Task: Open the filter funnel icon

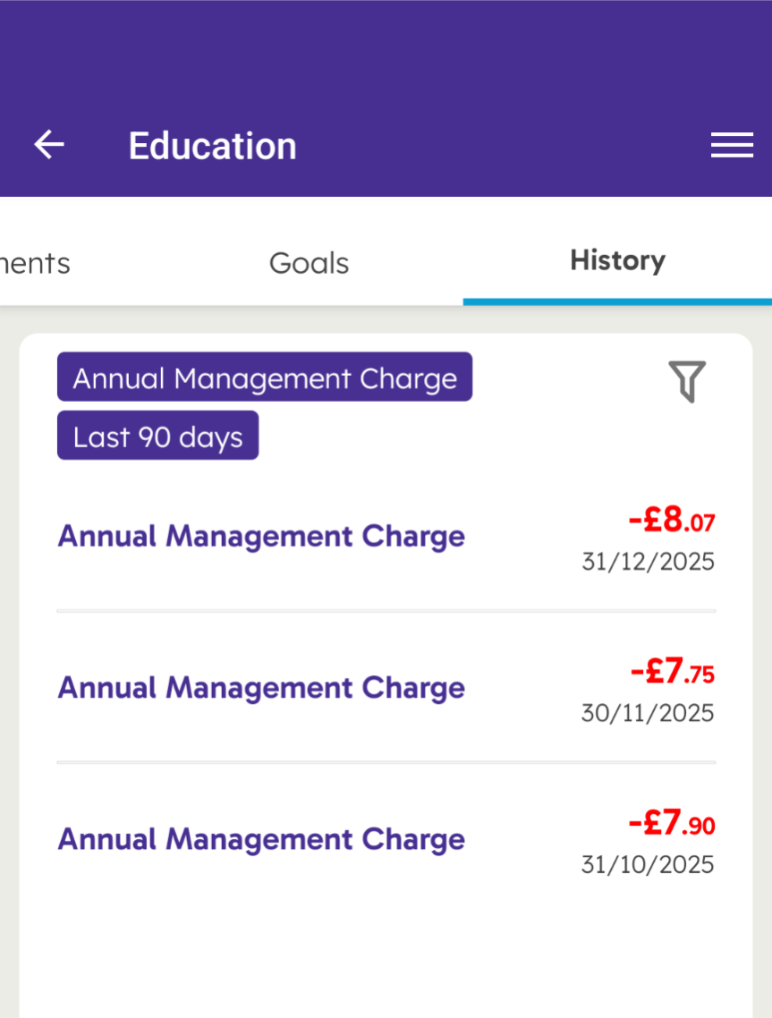Action: coord(687,382)
